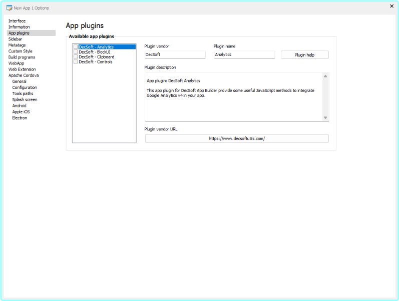This screenshot has width=399, height=301.
Task: Open the Splash screen settings
Action: 25,99
